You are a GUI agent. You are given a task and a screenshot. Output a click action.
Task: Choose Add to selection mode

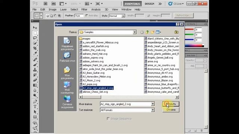tap(52, 16)
